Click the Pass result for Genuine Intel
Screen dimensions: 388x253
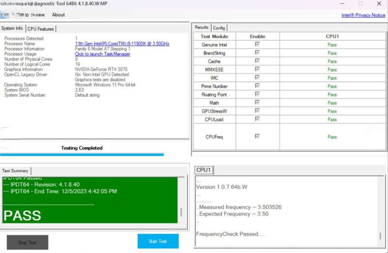click(332, 45)
